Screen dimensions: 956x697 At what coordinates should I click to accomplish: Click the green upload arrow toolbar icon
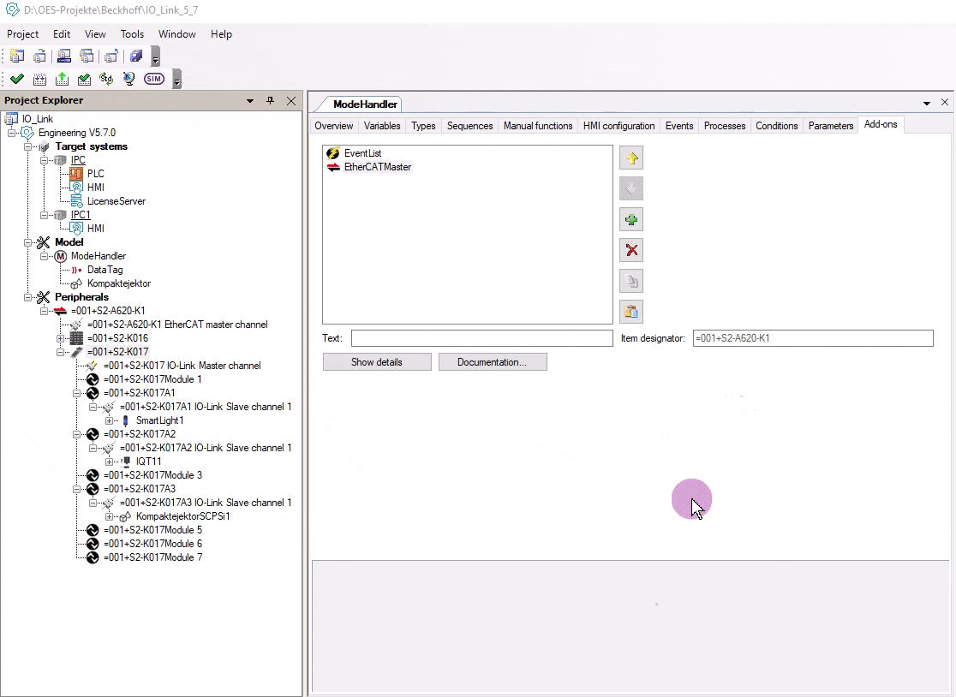pos(62,79)
